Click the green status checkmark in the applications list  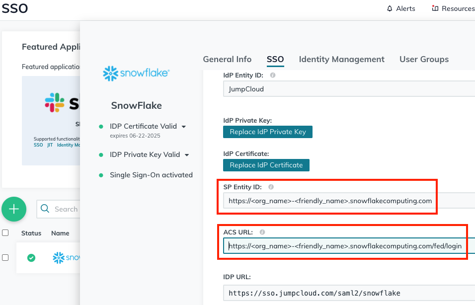[31, 258]
